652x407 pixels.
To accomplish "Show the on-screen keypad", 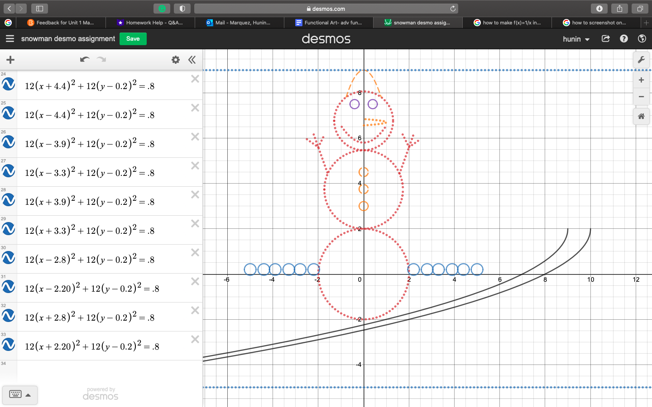I will point(20,395).
